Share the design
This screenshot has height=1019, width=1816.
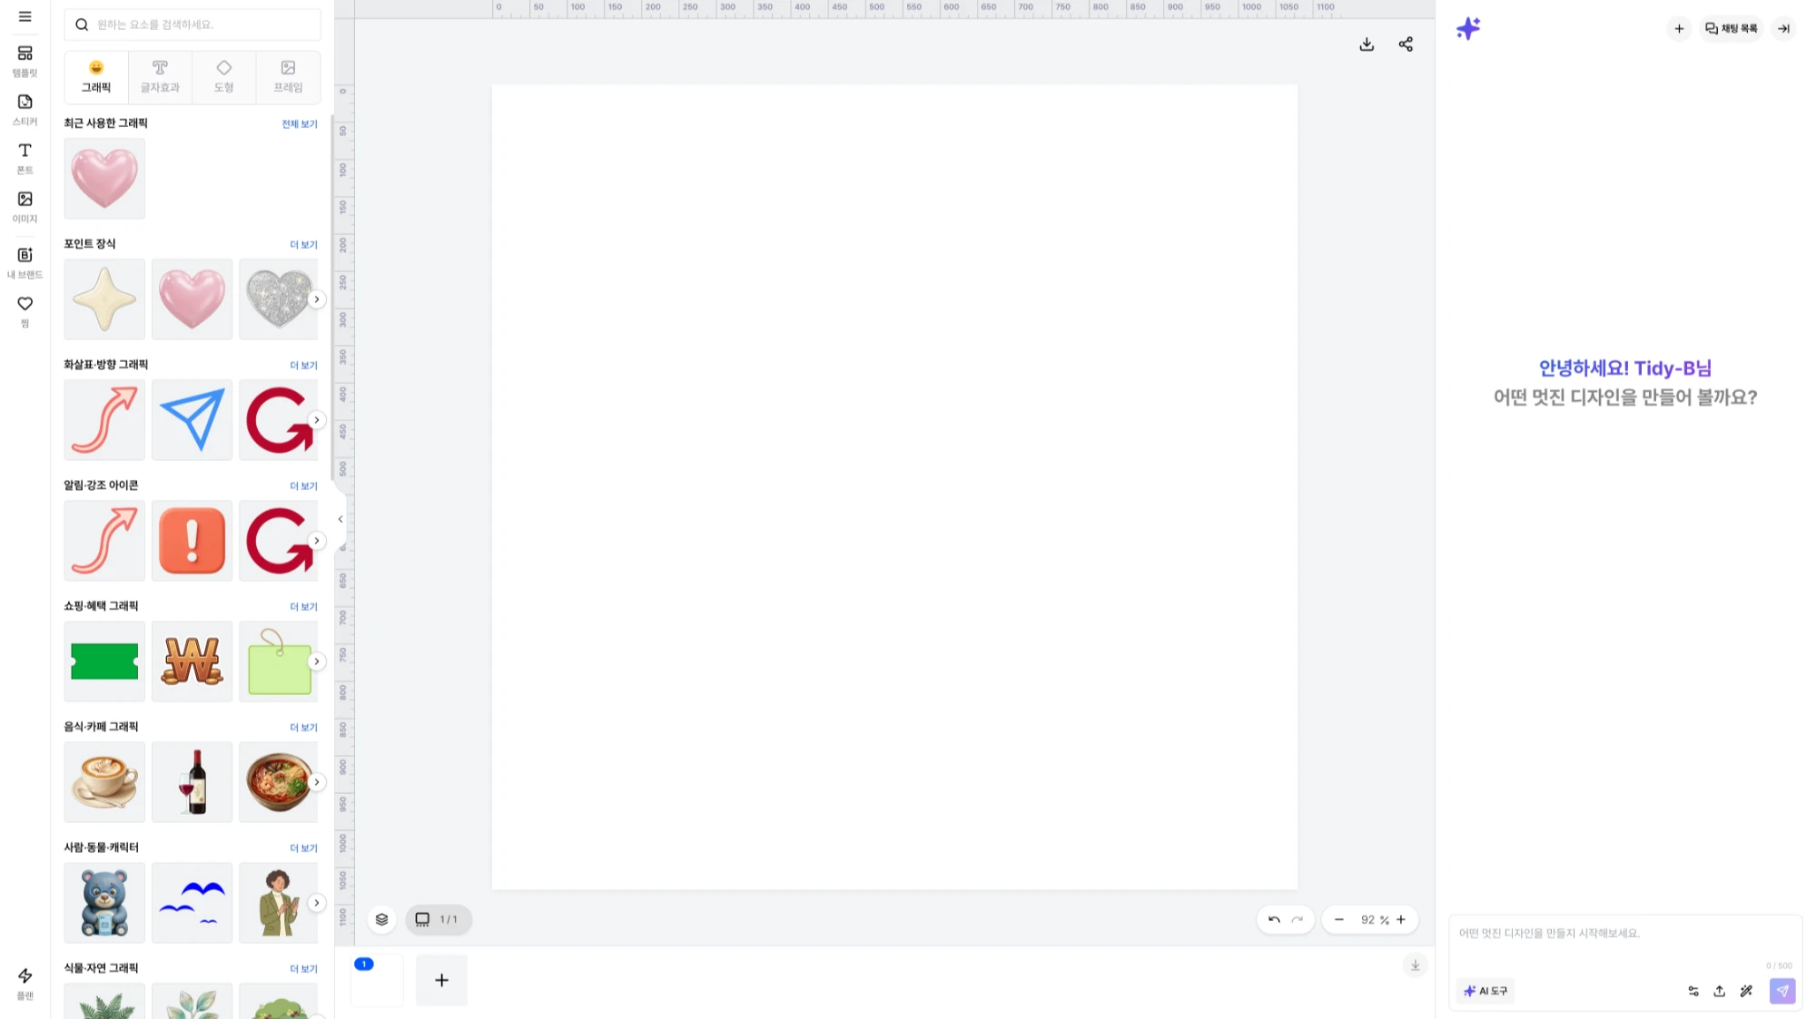(1406, 44)
